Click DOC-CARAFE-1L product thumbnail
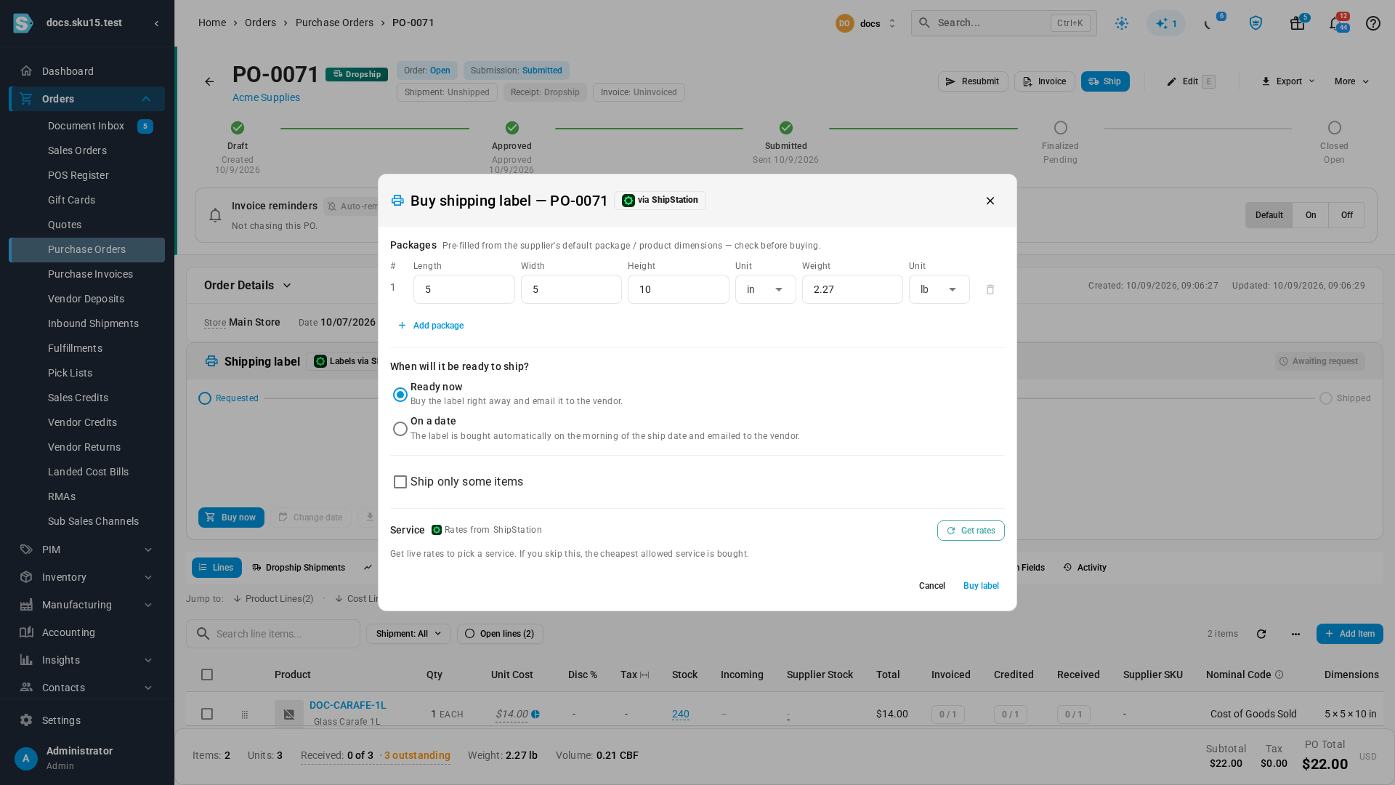 click(x=289, y=714)
